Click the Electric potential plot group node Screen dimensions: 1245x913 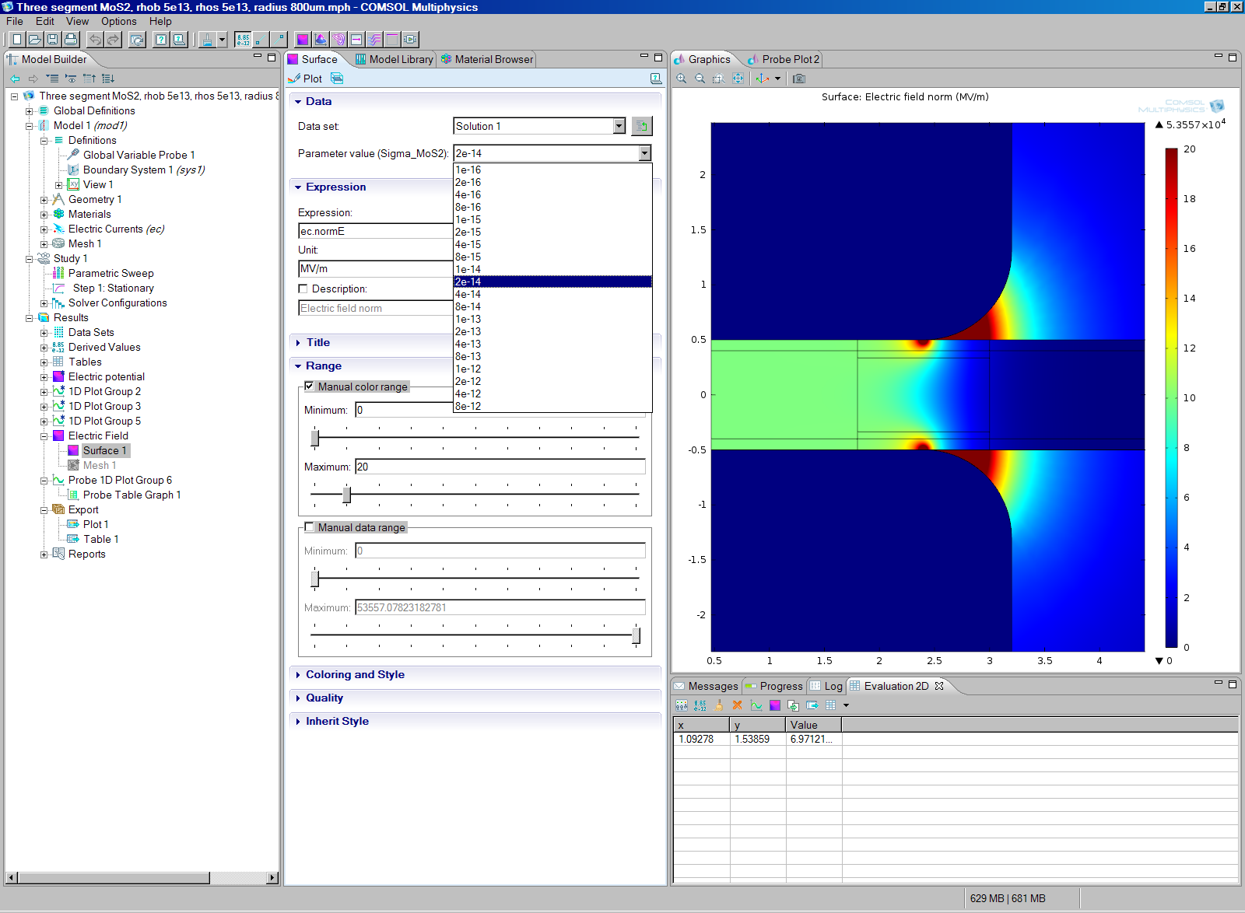coord(106,376)
